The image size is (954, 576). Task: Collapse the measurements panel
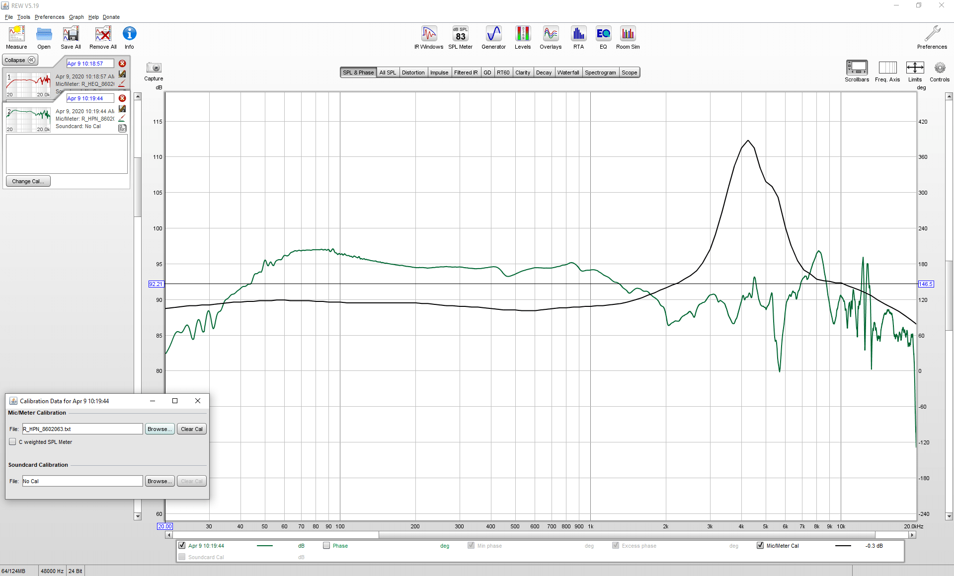tap(20, 60)
